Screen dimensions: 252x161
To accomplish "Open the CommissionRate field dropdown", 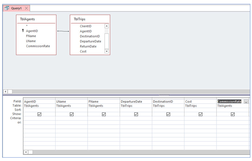I will (x=246, y=102).
